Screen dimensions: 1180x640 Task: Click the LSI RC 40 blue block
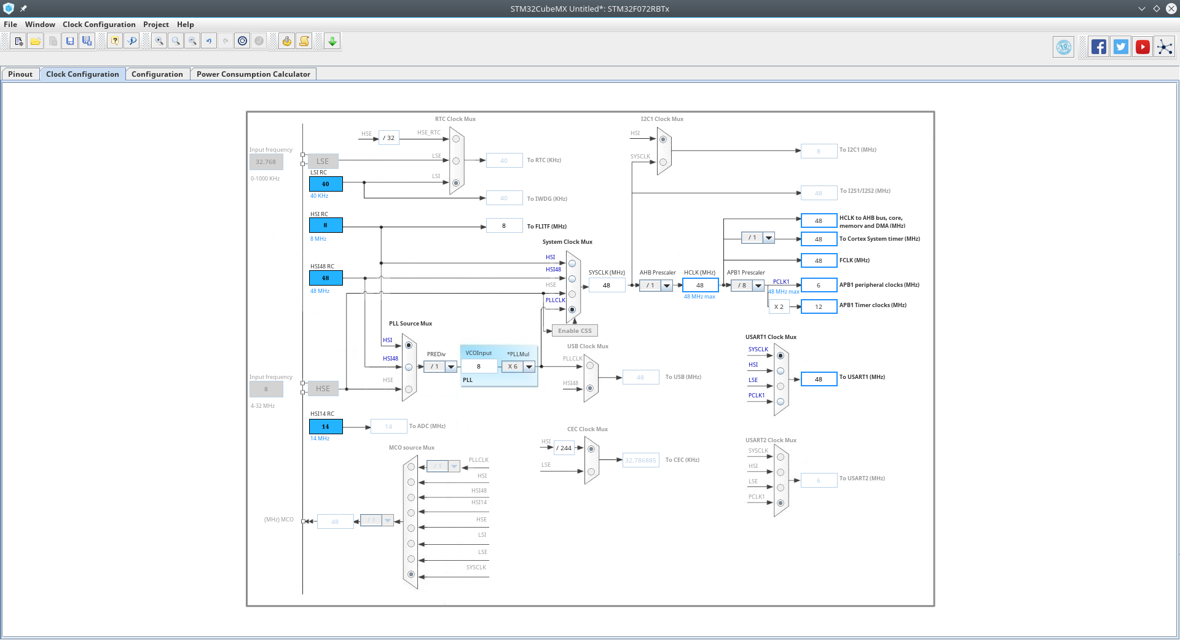coord(326,184)
